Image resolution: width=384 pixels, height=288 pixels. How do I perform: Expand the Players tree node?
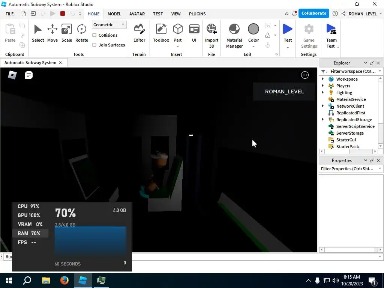323,86
